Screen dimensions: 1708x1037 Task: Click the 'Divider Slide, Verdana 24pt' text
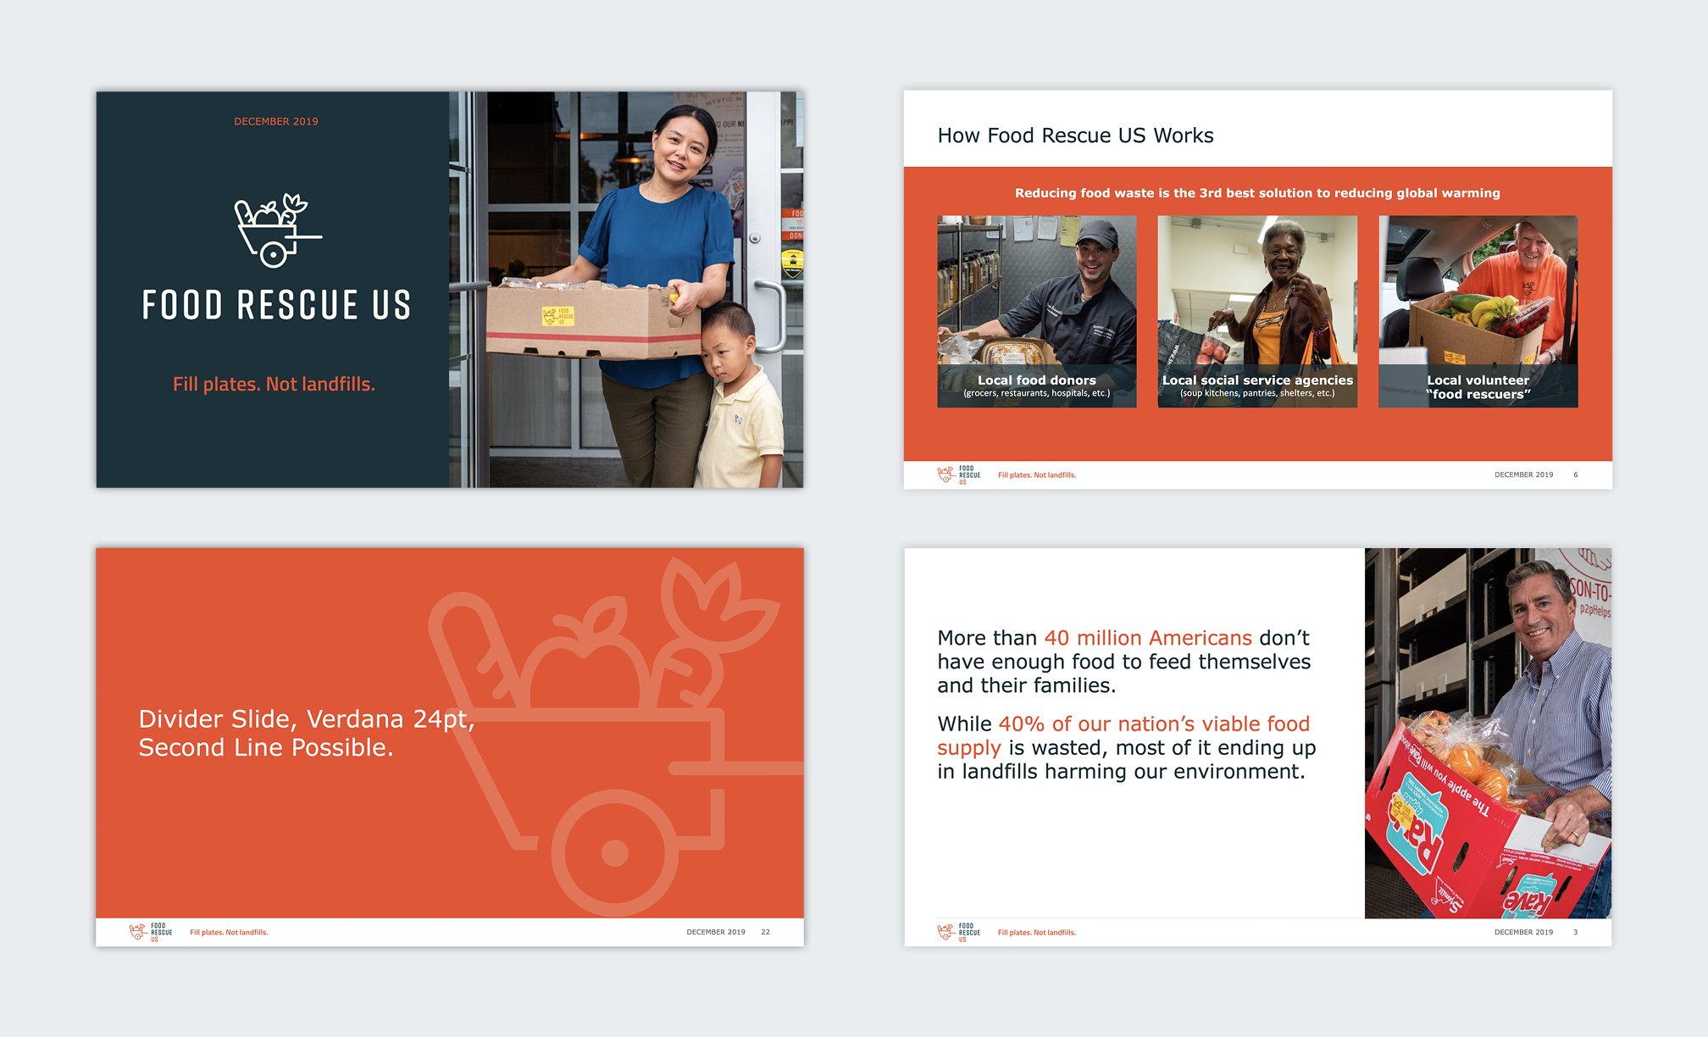click(305, 719)
